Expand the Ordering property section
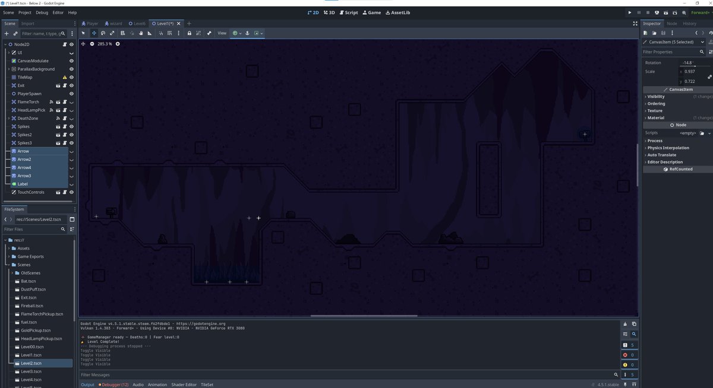 656,103
